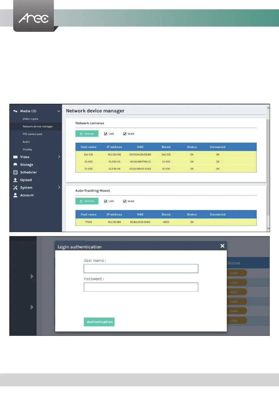This screenshot has height=396, width=279.
Task: Focus the User name input field
Action: click(x=141, y=269)
